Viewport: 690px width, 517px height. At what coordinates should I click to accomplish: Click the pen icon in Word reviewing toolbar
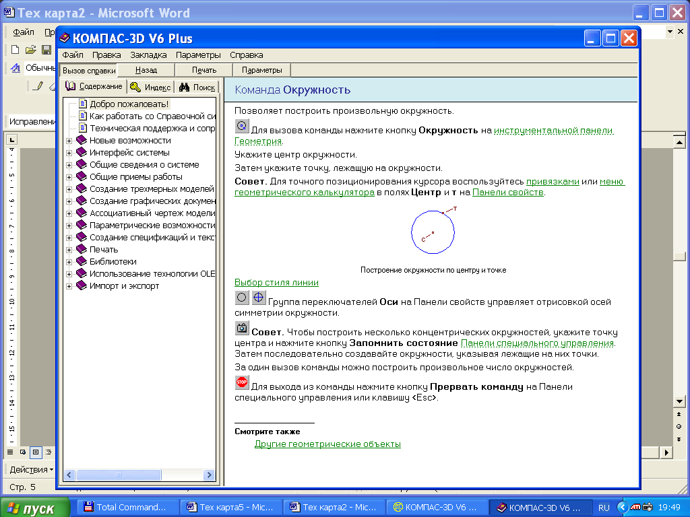[x=38, y=85]
